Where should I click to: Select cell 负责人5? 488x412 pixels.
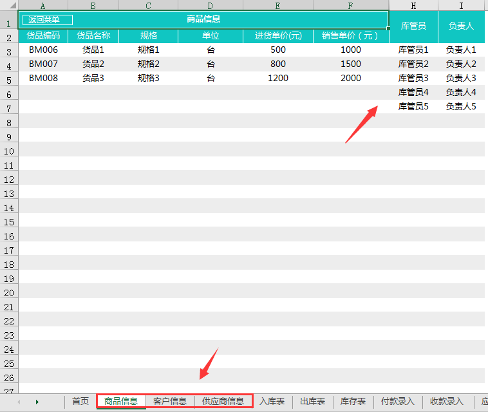tap(461, 107)
